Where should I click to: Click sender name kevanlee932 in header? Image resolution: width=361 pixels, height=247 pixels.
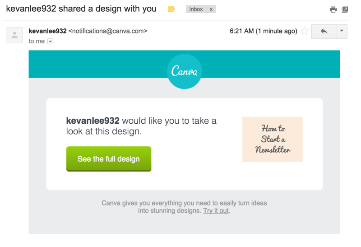coord(48,31)
